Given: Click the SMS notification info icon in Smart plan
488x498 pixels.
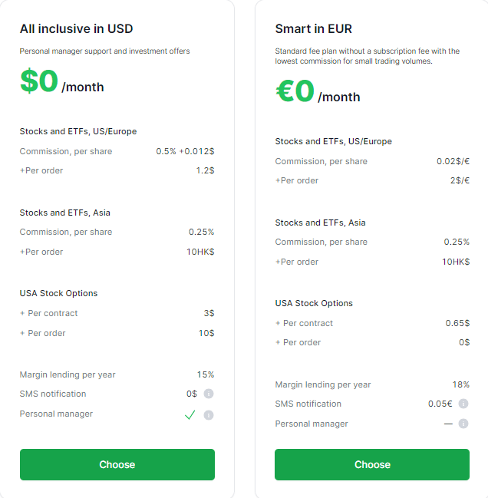Looking at the screenshot, I should click(463, 404).
